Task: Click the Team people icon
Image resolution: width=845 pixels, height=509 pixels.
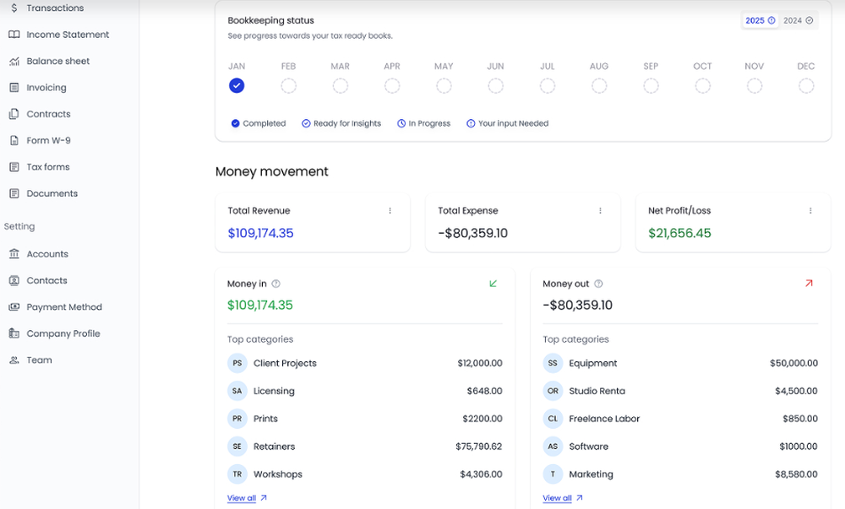Action: click(x=14, y=360)
